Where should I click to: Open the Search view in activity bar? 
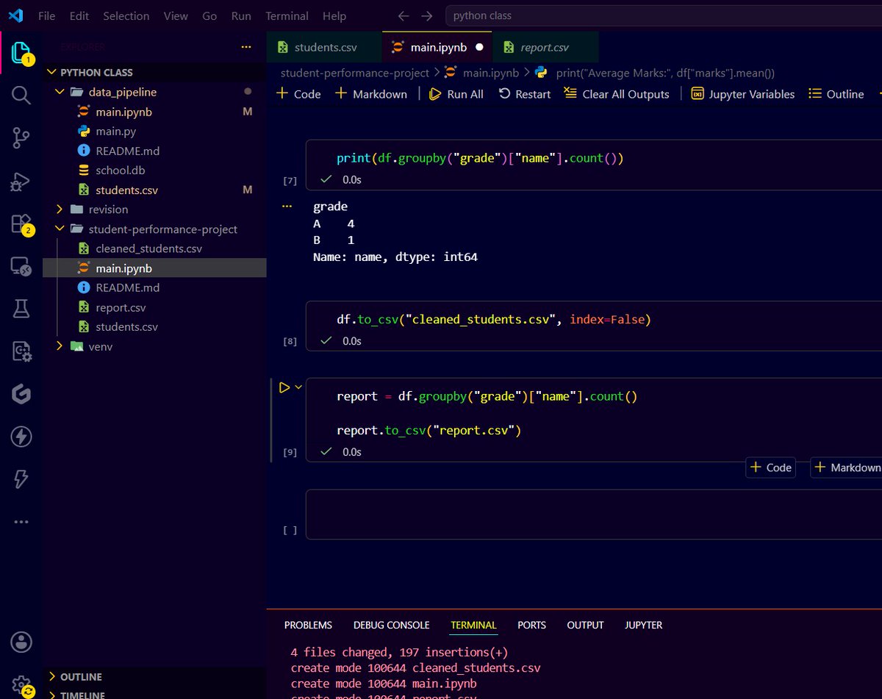coord(21,95)
